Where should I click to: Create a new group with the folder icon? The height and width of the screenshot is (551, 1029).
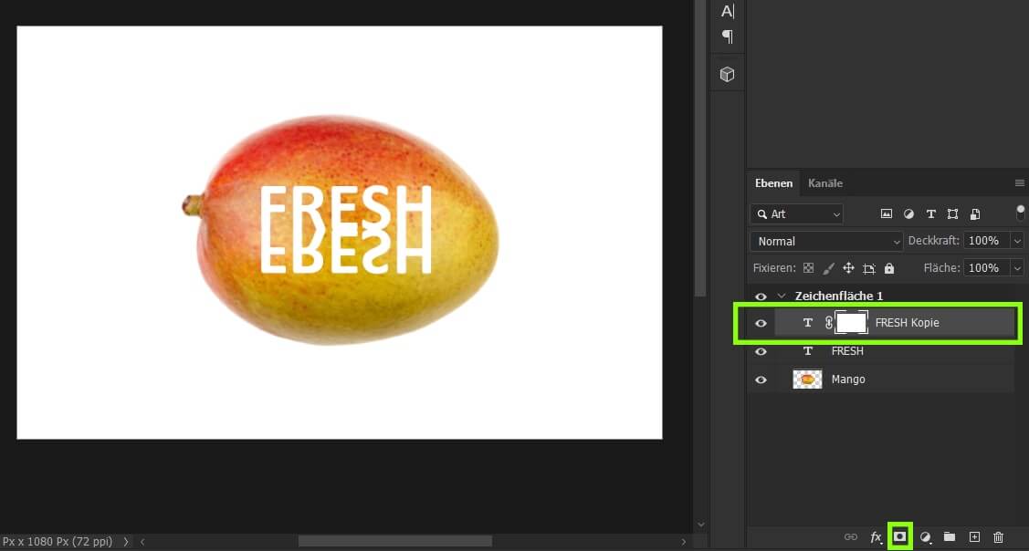coord(950,537)
